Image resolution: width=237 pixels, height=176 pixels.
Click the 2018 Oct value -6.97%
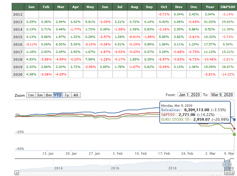[x=164, y=59]
